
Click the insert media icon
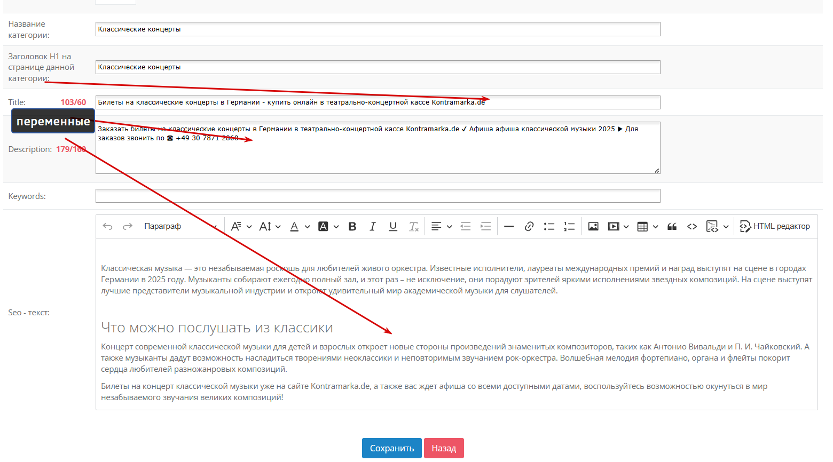(614, 226)
